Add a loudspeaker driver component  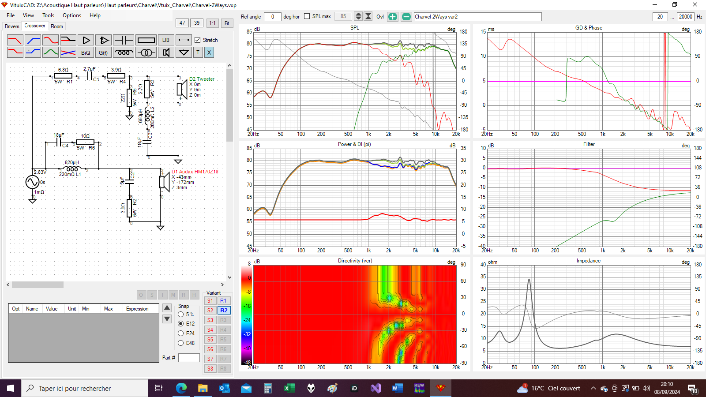tap(166, 52)
